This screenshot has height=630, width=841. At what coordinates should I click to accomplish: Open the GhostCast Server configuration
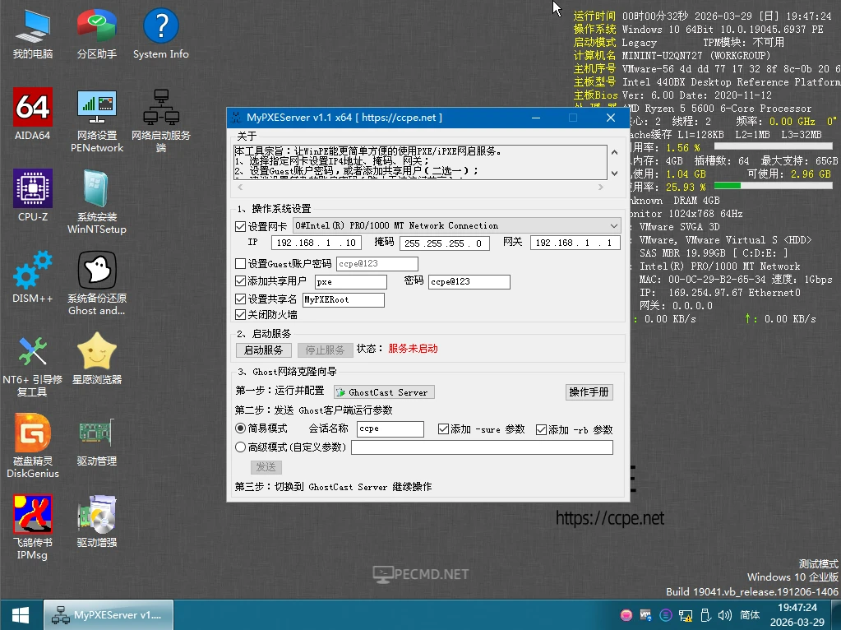click(x=383, y=391)
